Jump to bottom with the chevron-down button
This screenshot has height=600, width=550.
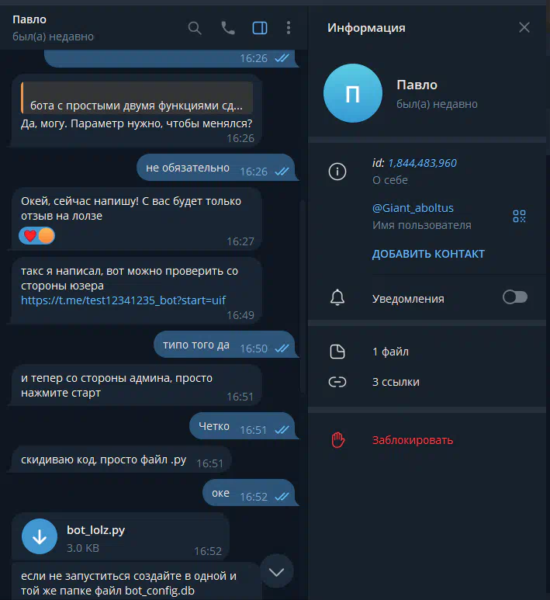276,572
